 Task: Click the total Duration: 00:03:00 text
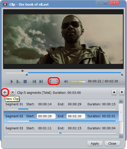click(67, 93)
